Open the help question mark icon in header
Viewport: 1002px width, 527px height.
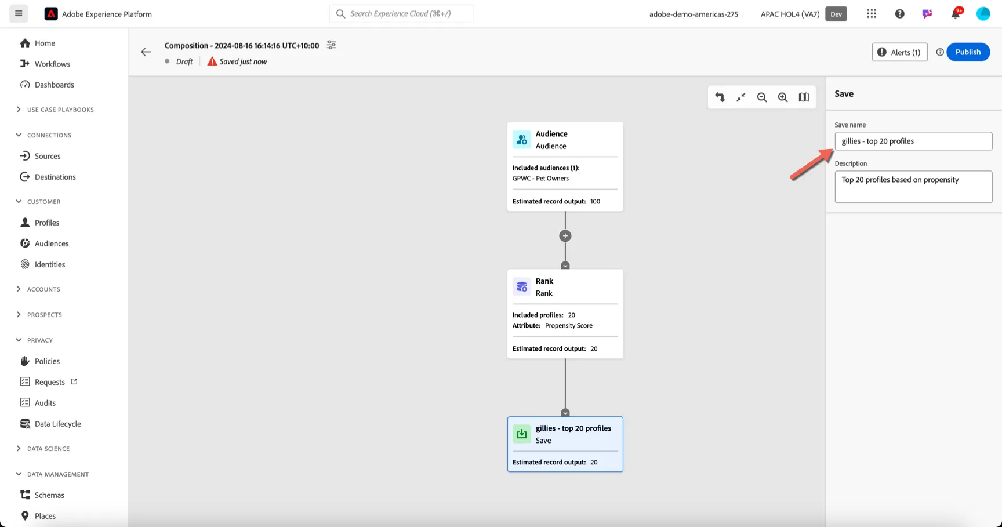click(899, 14)
